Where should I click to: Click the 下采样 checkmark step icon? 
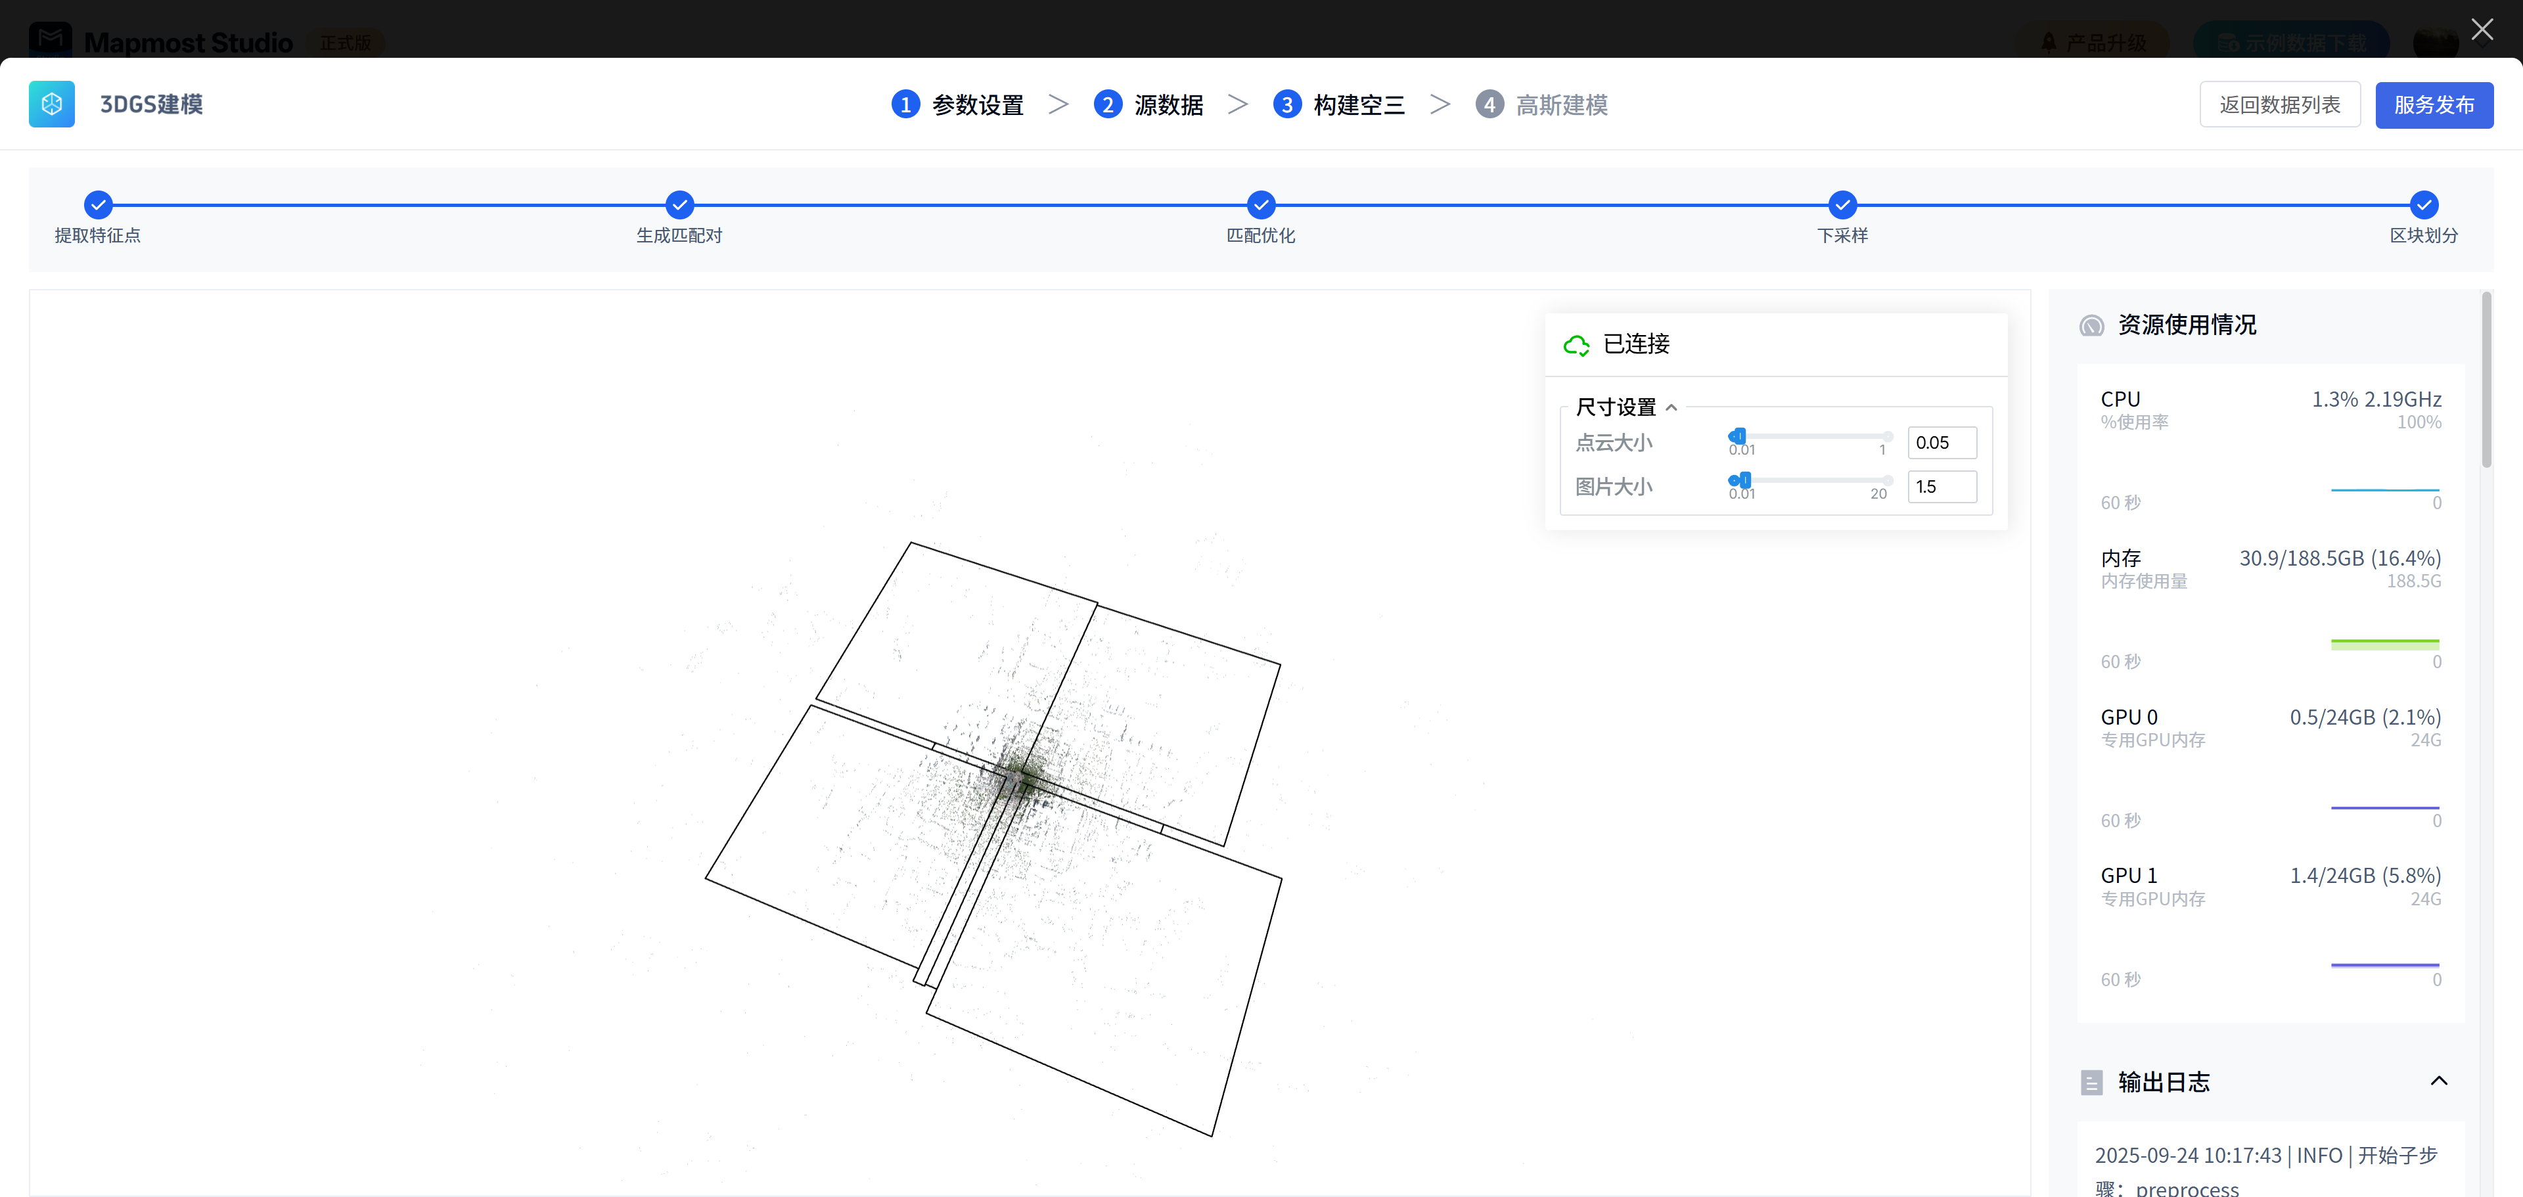click(1842, 205)
